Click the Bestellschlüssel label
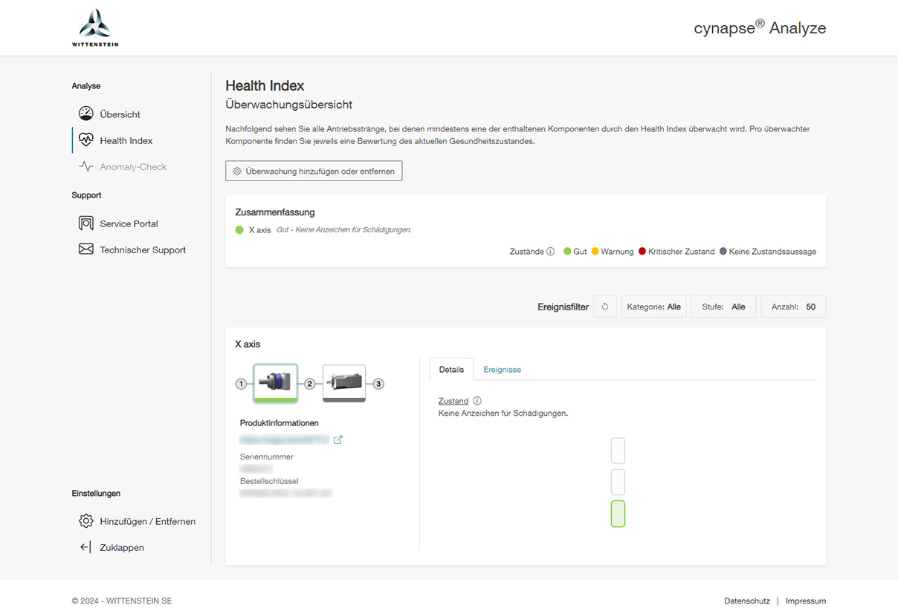 pyautogui.click(x=269, y=481)
